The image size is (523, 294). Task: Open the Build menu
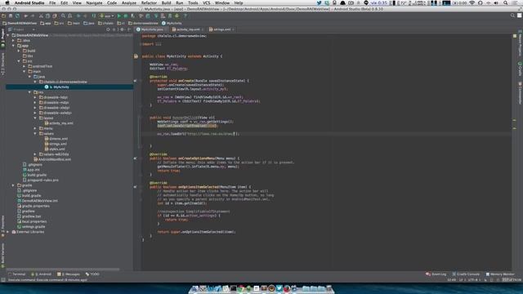166,3
